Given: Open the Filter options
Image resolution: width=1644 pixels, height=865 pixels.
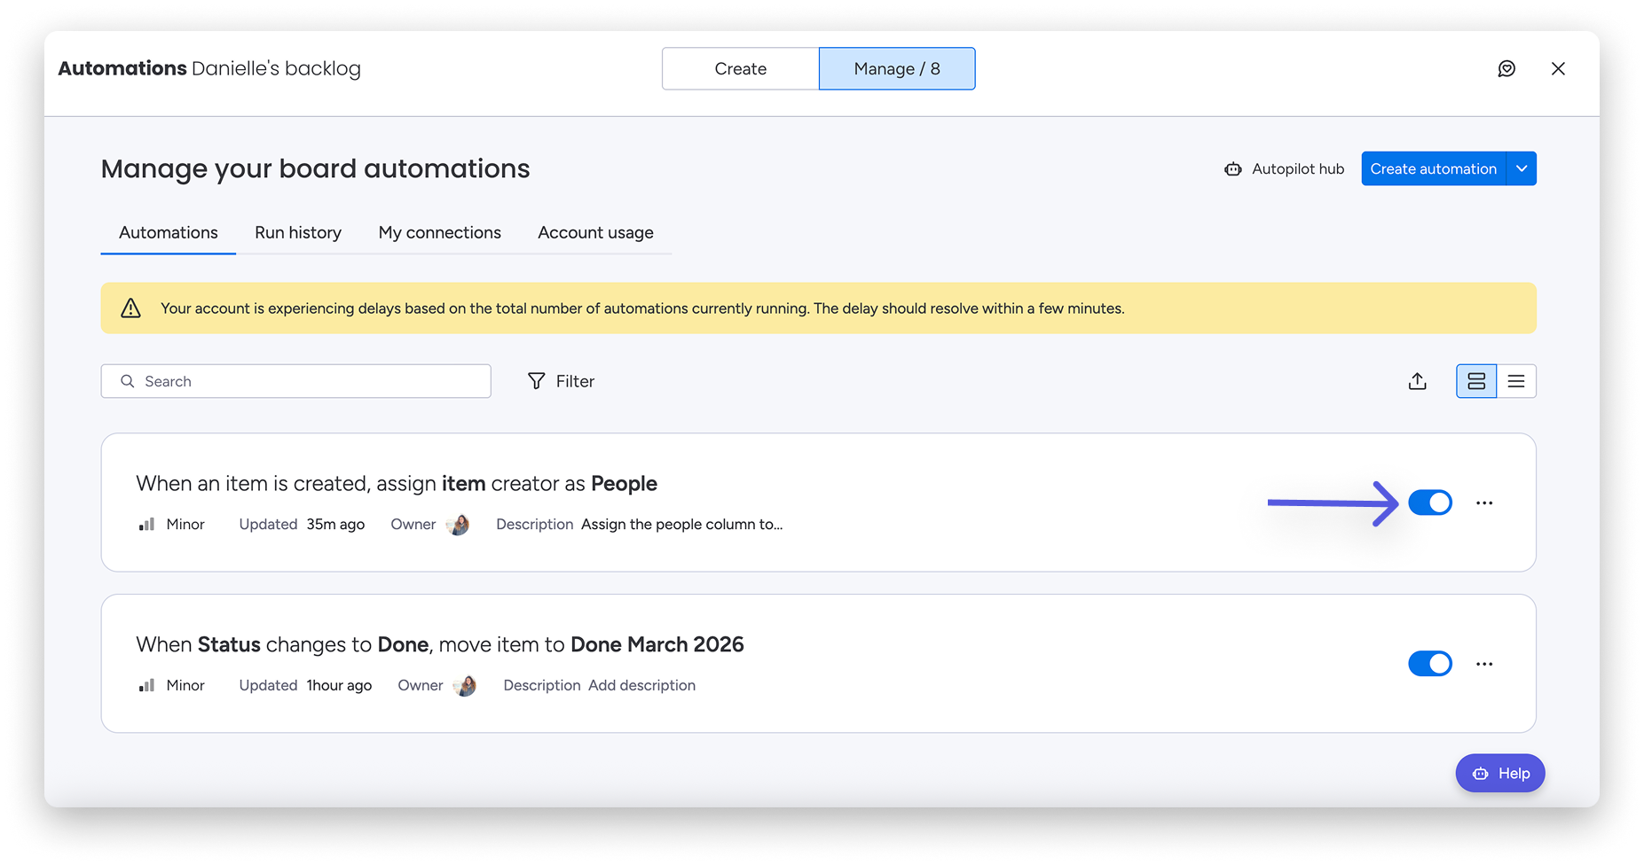Looking at the screenshot, I should [561, 381].
